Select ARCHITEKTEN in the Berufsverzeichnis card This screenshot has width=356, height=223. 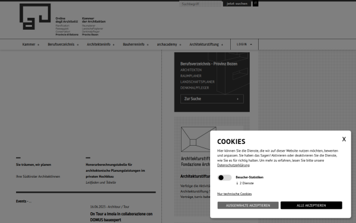click(191, 70)
